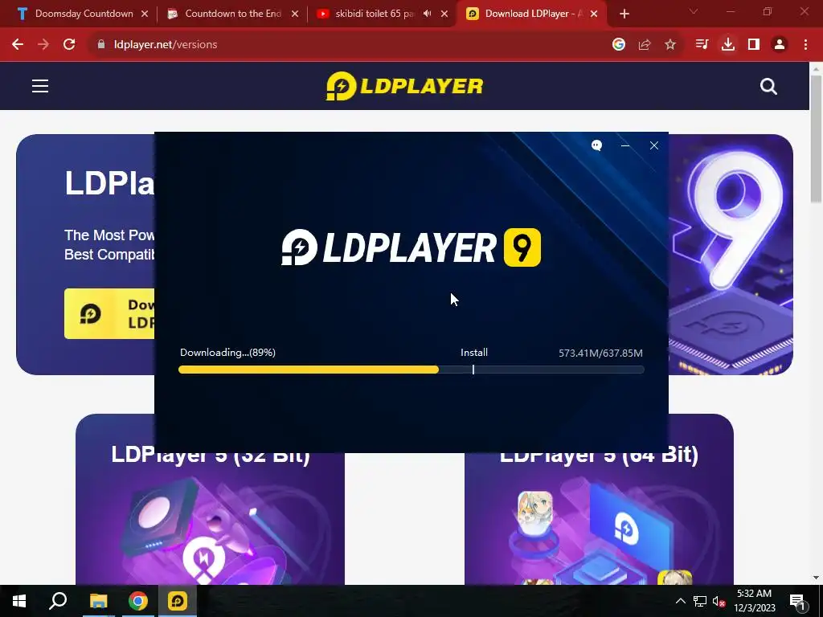Close the skibidi toilet tab
Viewport: 823px width, 617px height.
tap(444, 14)
